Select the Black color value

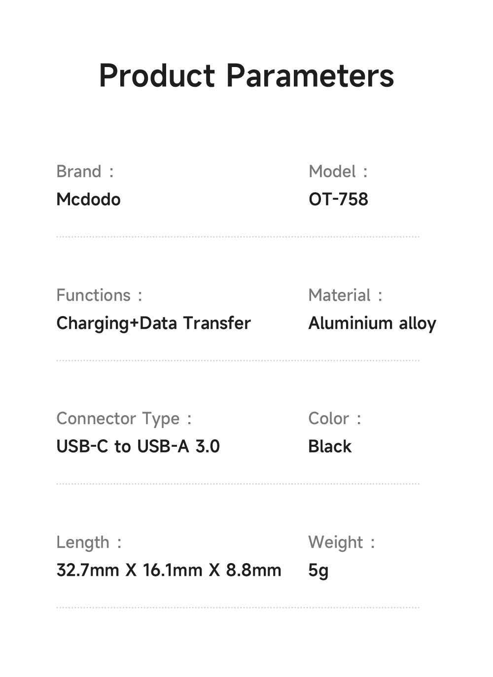tap(330, 447)
